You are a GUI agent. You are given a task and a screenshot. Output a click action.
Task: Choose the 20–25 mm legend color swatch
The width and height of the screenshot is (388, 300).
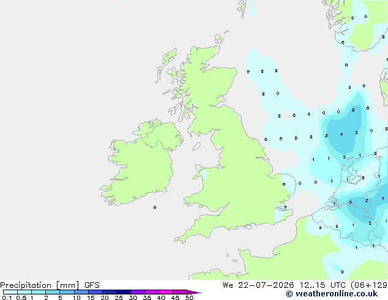point(110,292)
